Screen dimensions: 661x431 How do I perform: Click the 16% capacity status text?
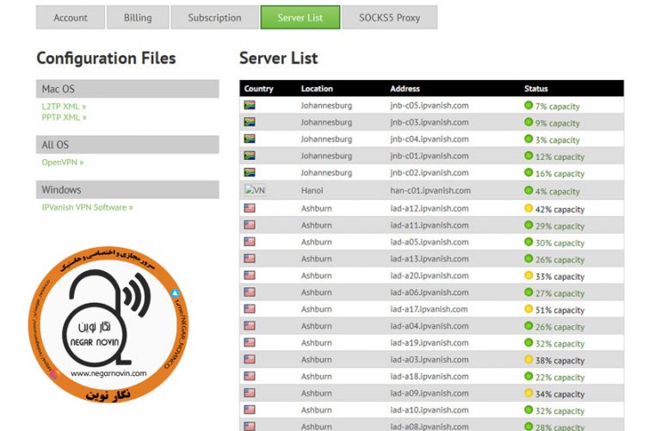click(559, 174)
